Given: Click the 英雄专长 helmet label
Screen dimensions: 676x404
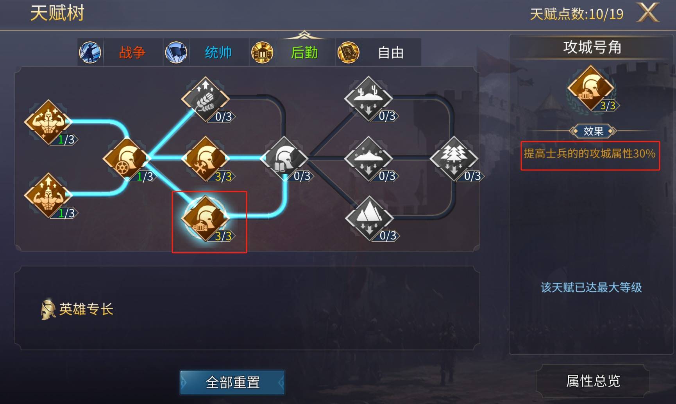Looking at the screenshot, I should (77, 309).
